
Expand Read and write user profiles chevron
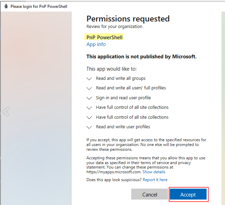pyautogui.click(x=89, y=127)
